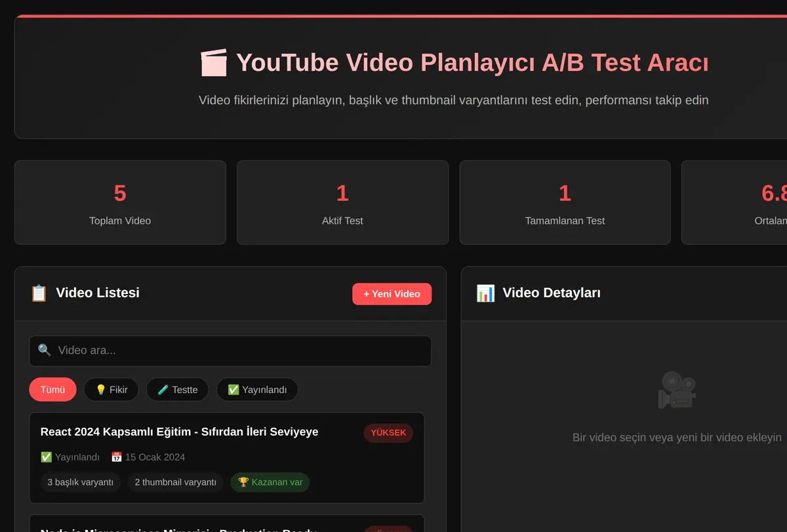
Task: Click the Video Listesi heading
Action: click(x=98, y=293)
